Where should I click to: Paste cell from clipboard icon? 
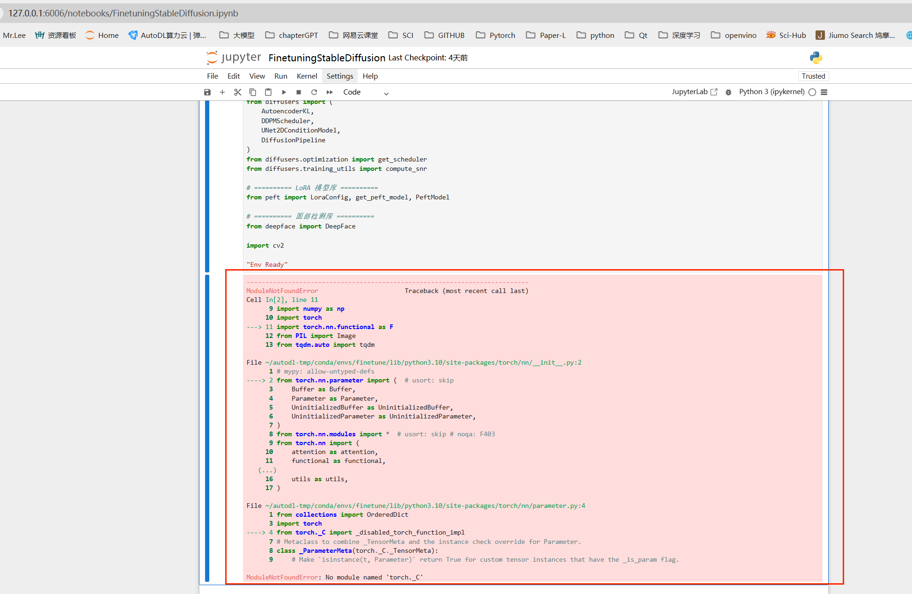(x=268, y=92)
